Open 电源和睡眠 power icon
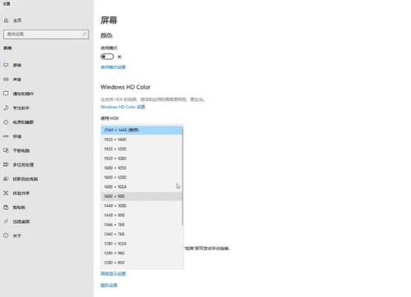Screen dimensions: 411x297 click(6, 122)
